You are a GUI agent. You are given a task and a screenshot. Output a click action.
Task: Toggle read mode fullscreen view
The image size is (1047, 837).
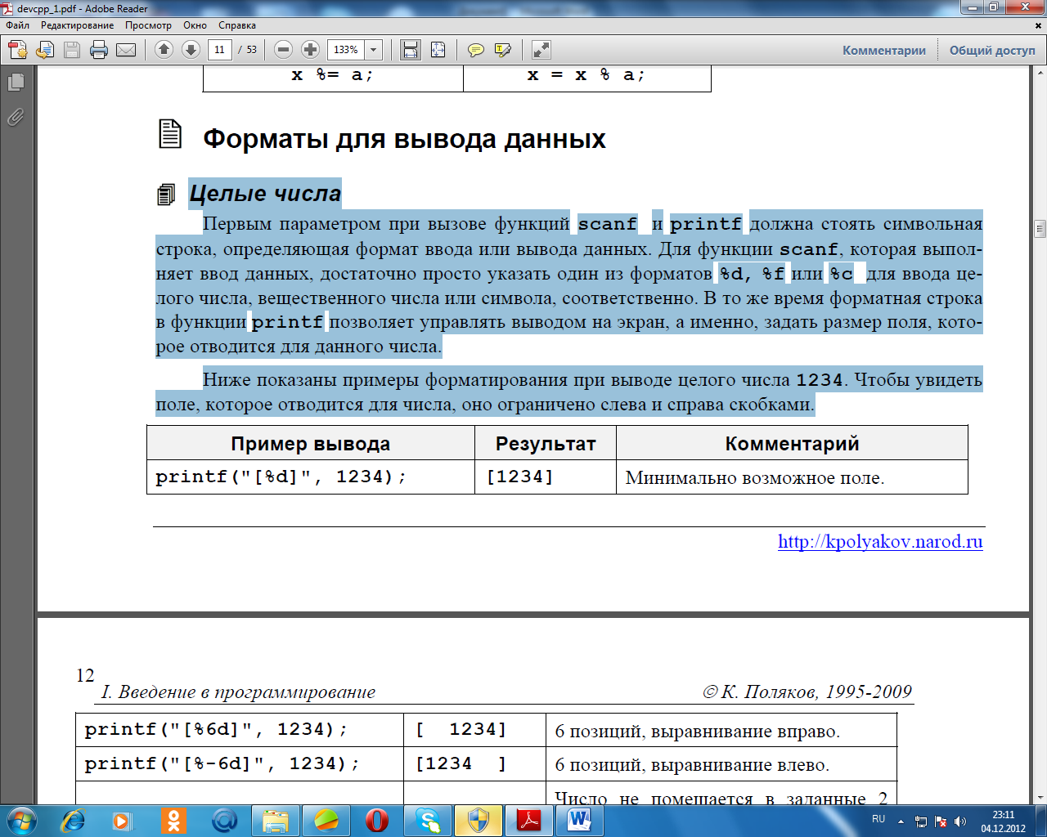pyautogui.click(x=541, y=50)
